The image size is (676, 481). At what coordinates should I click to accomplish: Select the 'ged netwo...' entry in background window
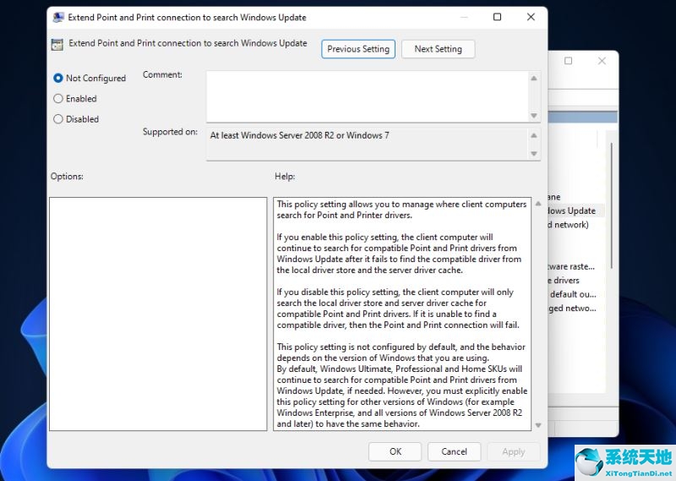coord(573,308)
